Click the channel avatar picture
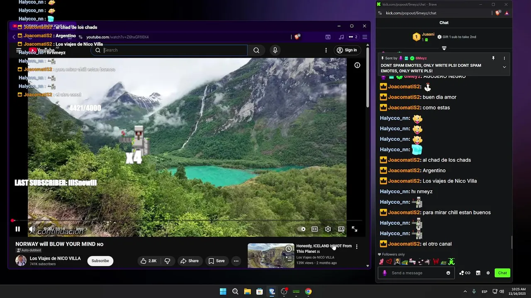This screenshot has height=298, width=531. 21,260
